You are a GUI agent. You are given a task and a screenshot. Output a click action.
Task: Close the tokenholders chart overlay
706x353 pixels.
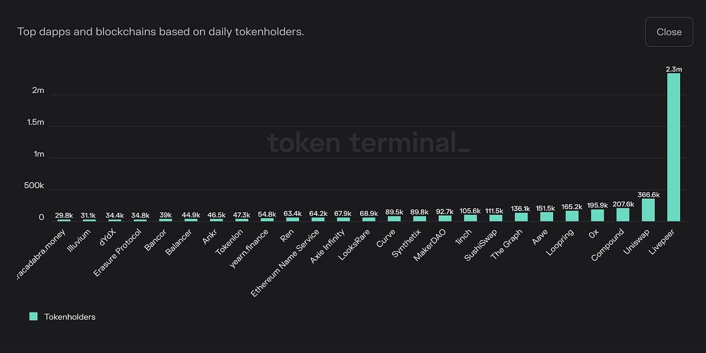click(x=669, y=32)
